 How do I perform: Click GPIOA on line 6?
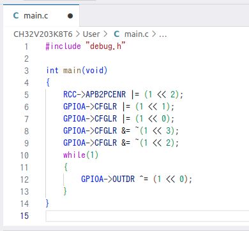click(74, 106)
